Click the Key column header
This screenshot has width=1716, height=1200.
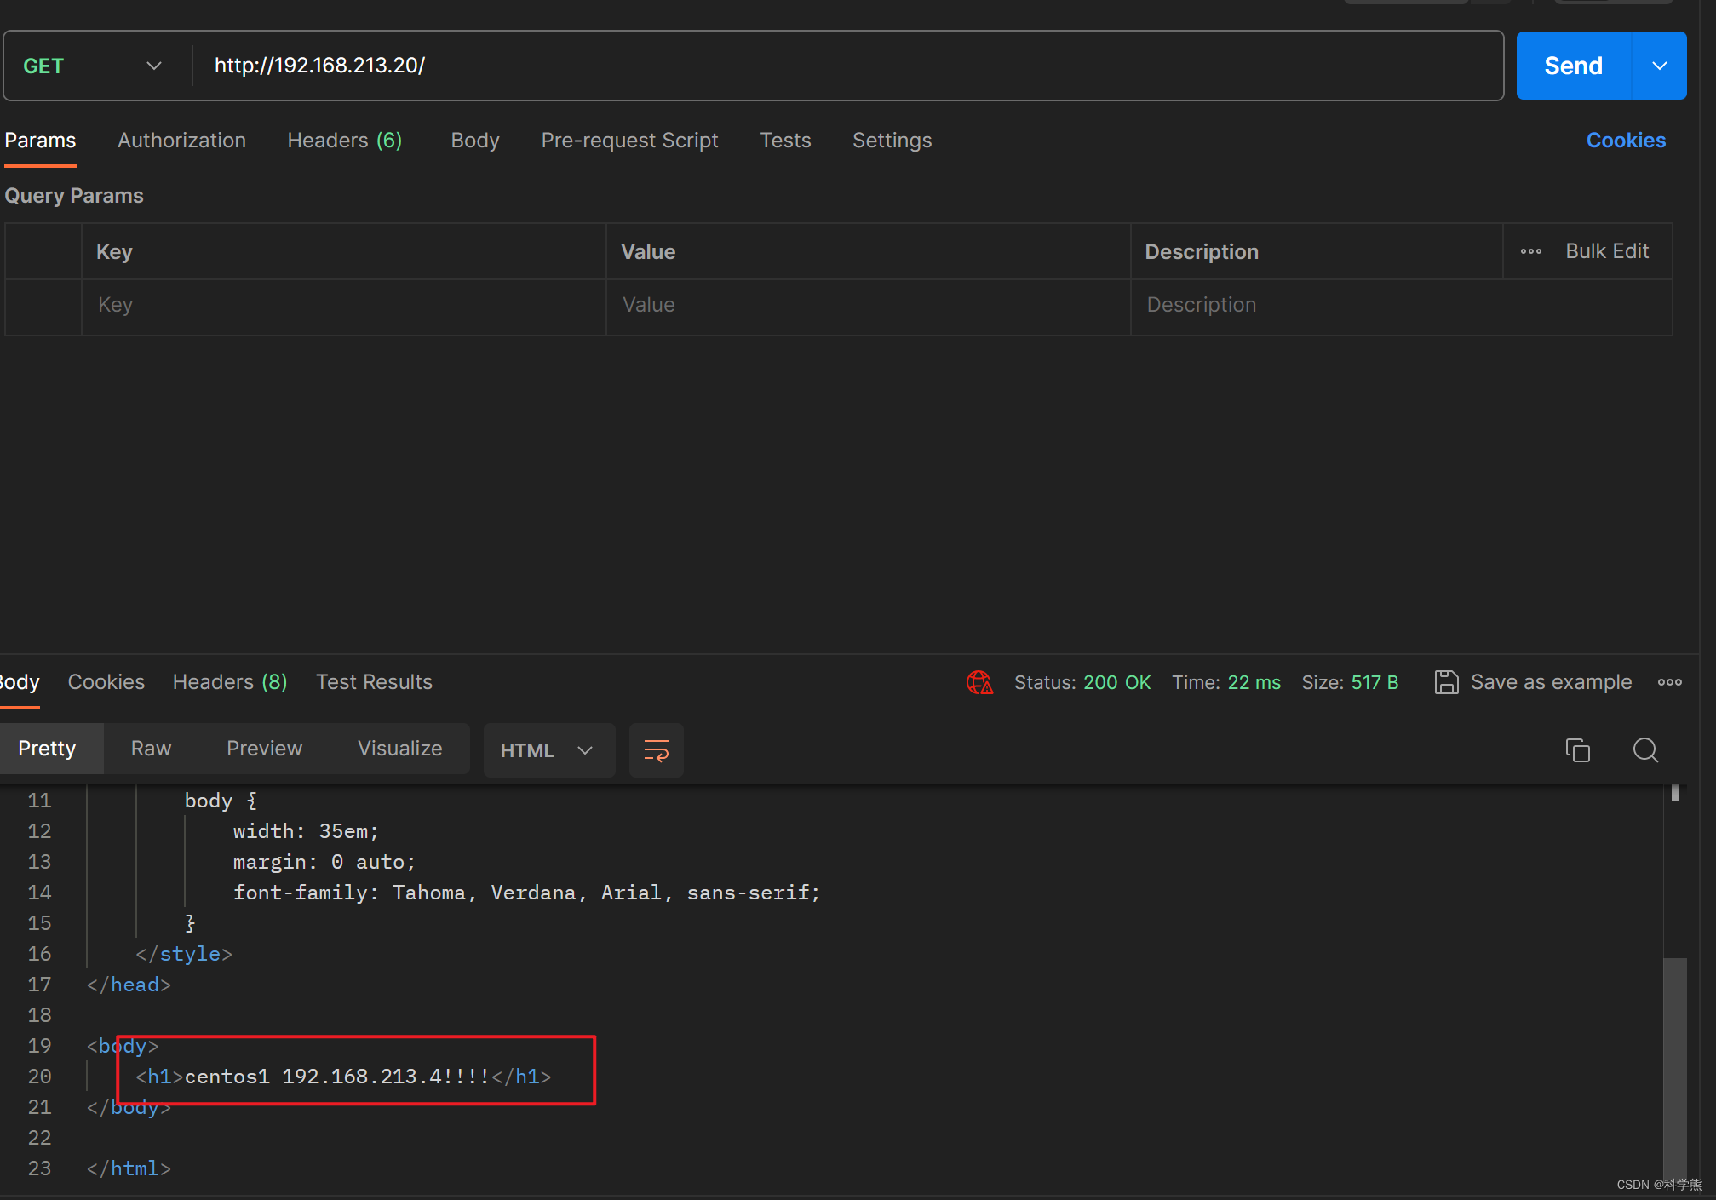[114, 252]
